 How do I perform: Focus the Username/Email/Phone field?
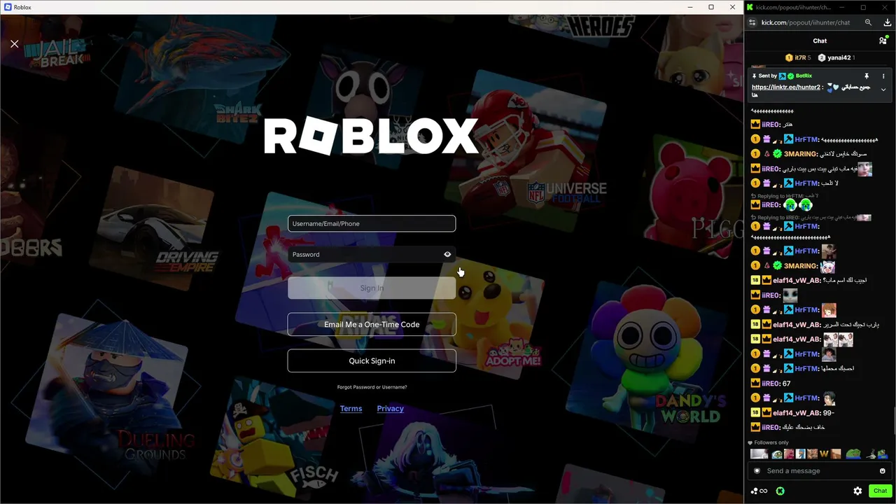click(372, 223)
